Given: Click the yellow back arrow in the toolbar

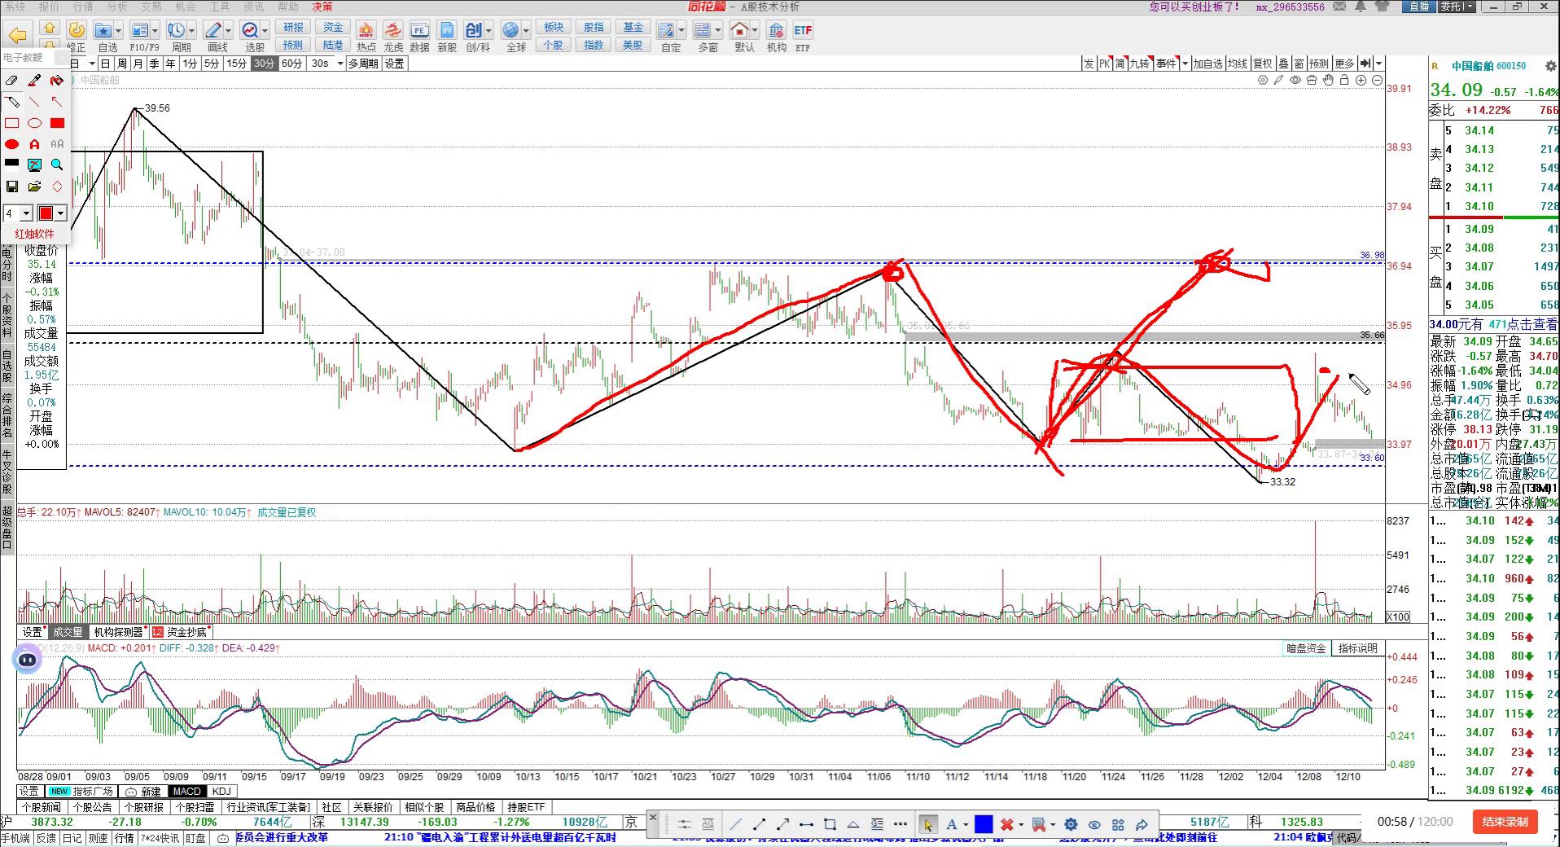Looking at the screenshot, I should click(x=17, y=35).
